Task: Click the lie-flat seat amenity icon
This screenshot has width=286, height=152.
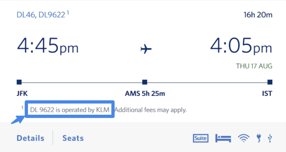Action: point(223,138)
